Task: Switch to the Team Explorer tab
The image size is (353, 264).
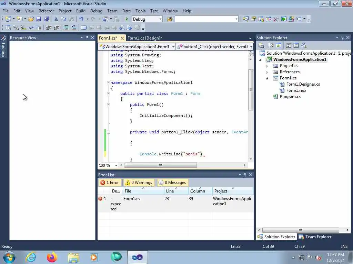Action: tap(315, 237)
